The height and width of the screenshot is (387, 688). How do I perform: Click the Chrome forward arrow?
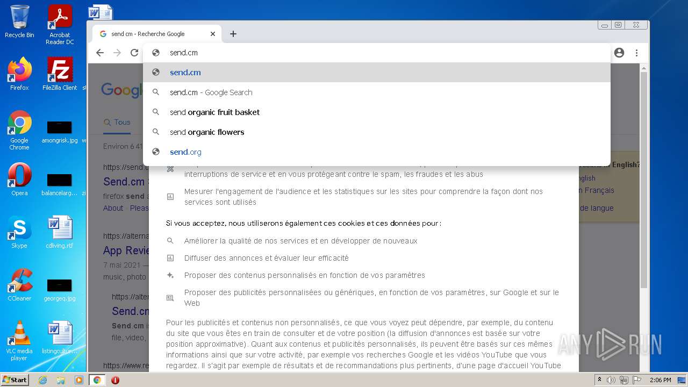[x=117, y=53]
